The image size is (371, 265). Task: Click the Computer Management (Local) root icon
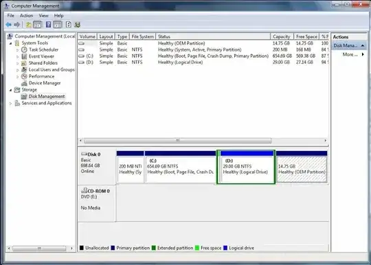[10, 36]
